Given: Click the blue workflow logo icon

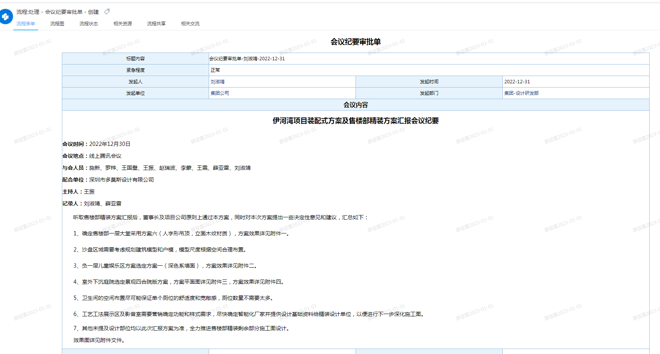Looking at the screenshot, I should point(6,17).
